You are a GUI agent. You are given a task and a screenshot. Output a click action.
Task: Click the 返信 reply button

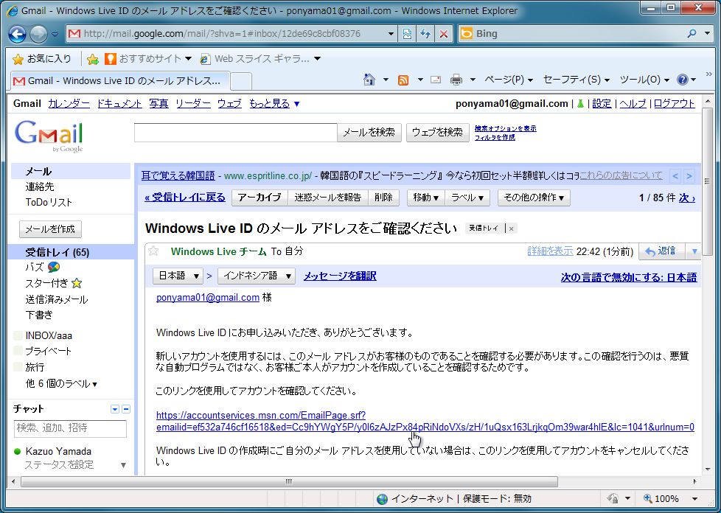tap(661, 251)
